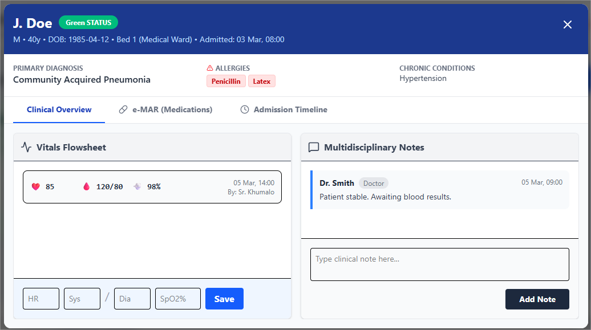
Task: Click the red allergy warning triangle icon
Action: pyautogui.click(x=210, y=68)
